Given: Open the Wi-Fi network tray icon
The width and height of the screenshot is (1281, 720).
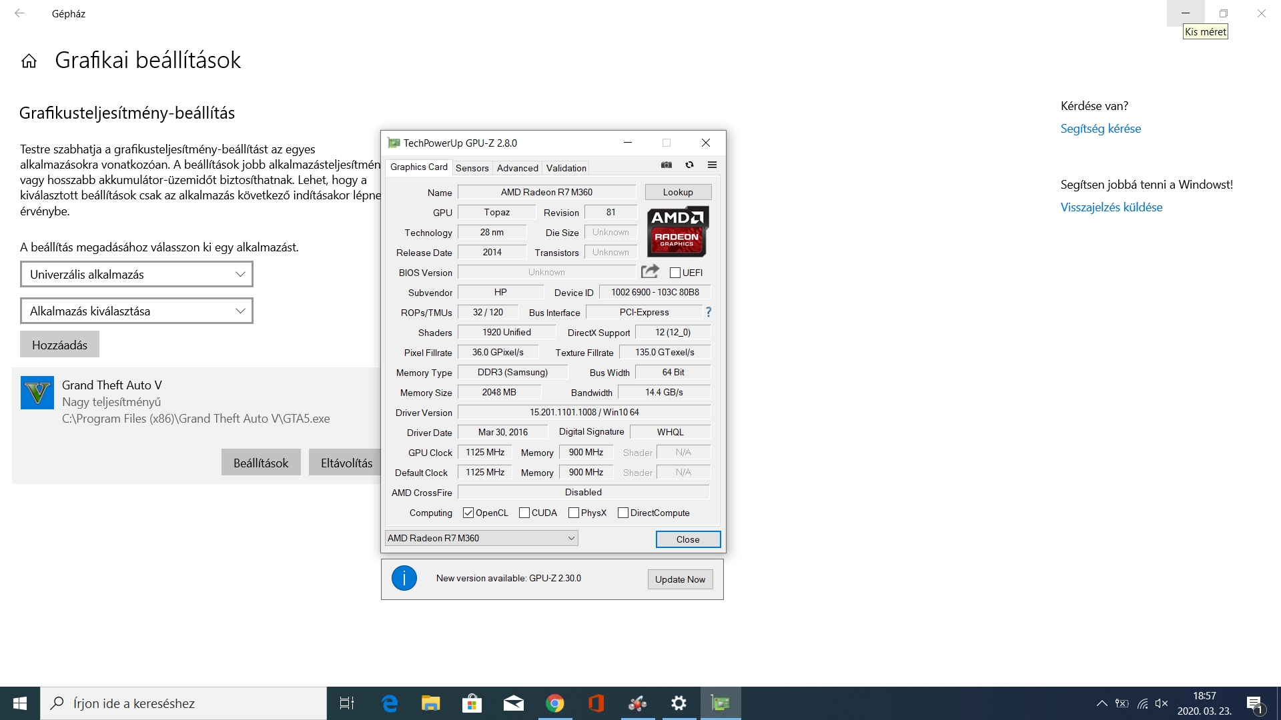Looking at the screenshot, I should [1143, 703].
